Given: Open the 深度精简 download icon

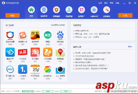Looking at the screenshot, I should click(69, 10).
